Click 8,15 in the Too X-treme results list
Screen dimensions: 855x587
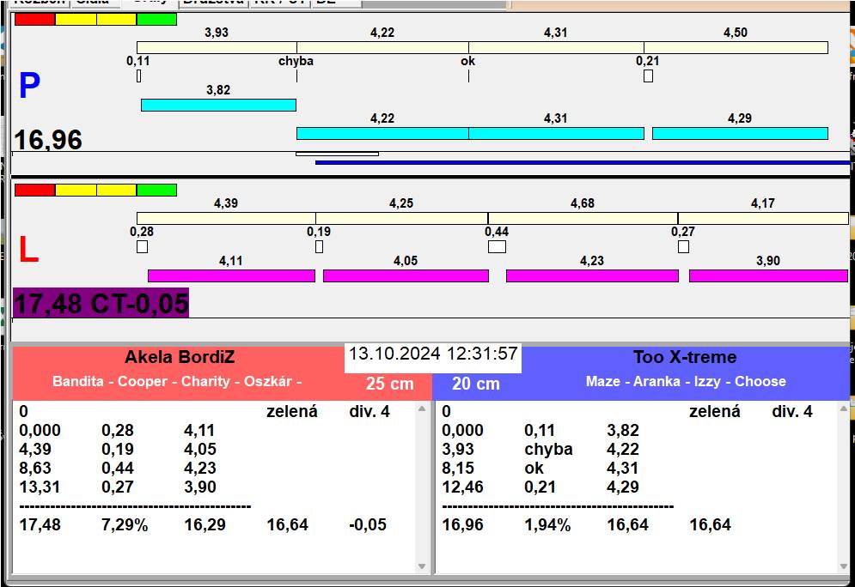(x=458, y=469)
